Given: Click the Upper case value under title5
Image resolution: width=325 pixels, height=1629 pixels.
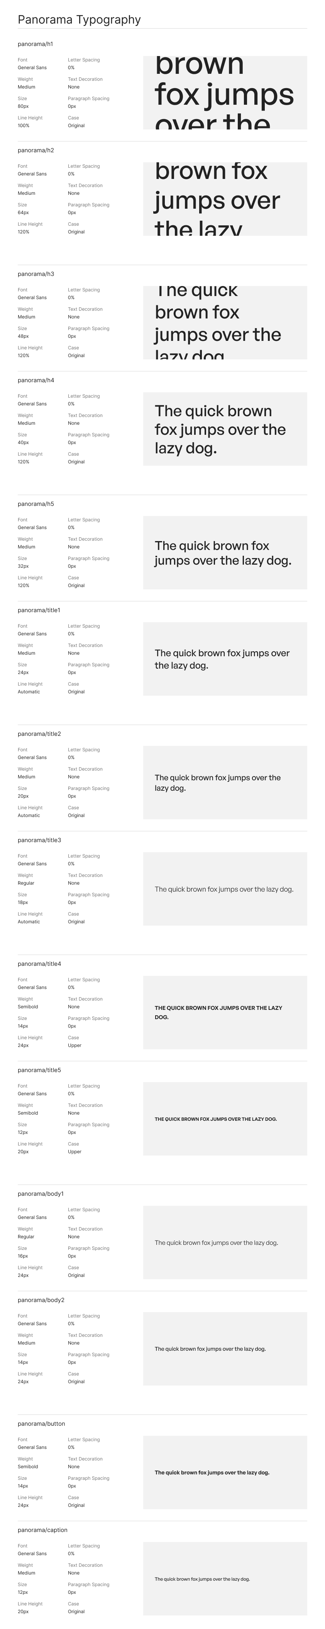Looking at the screenshot, I should point(74,1152).
